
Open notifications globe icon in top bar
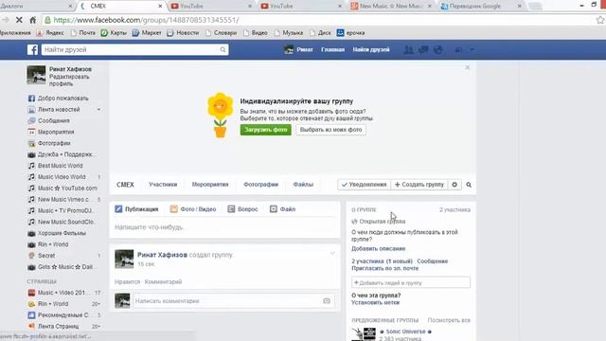point(437,49)
